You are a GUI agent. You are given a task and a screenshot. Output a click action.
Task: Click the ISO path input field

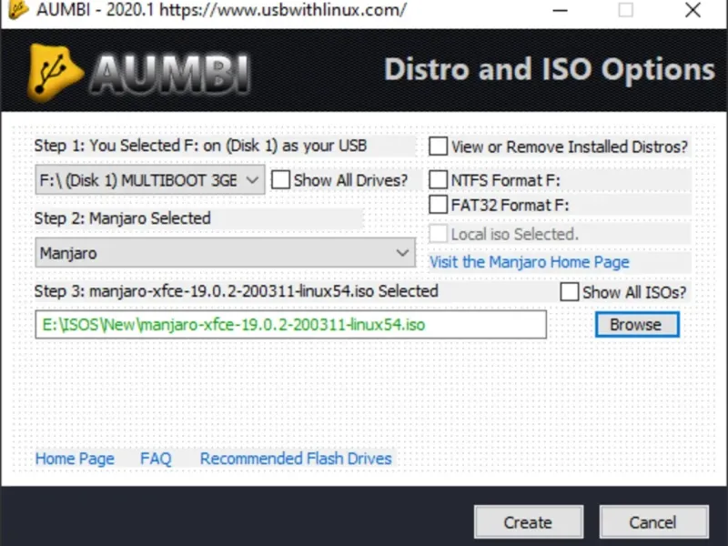pyautogui.click(x=290, y=325)
